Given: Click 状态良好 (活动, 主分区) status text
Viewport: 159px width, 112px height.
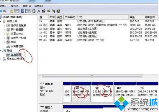Looking at the screenshot, I should [x=91, y=40].
